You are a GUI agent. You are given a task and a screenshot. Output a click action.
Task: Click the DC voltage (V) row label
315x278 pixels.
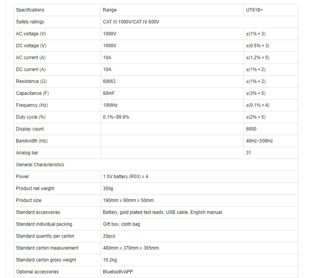pos(31,46)
